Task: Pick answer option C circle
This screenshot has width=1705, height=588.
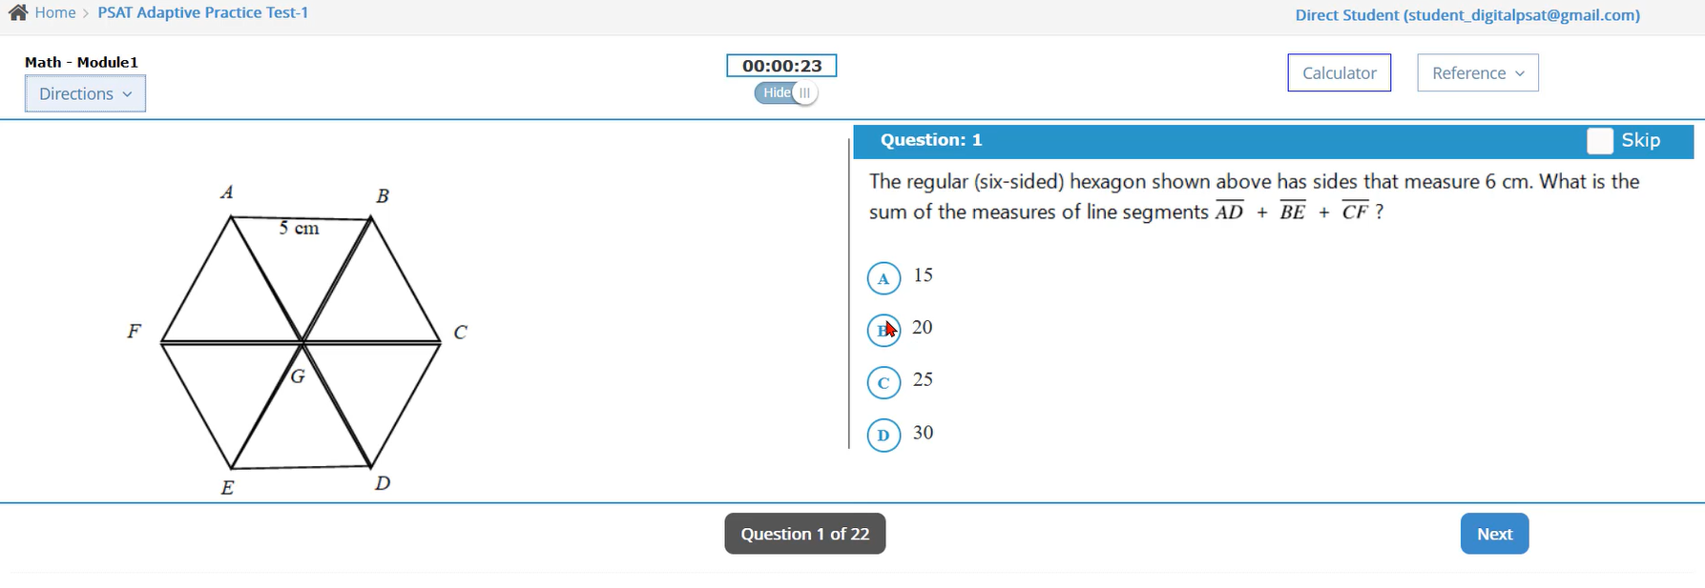Action: pyautogui.click(x=884, y=383)
